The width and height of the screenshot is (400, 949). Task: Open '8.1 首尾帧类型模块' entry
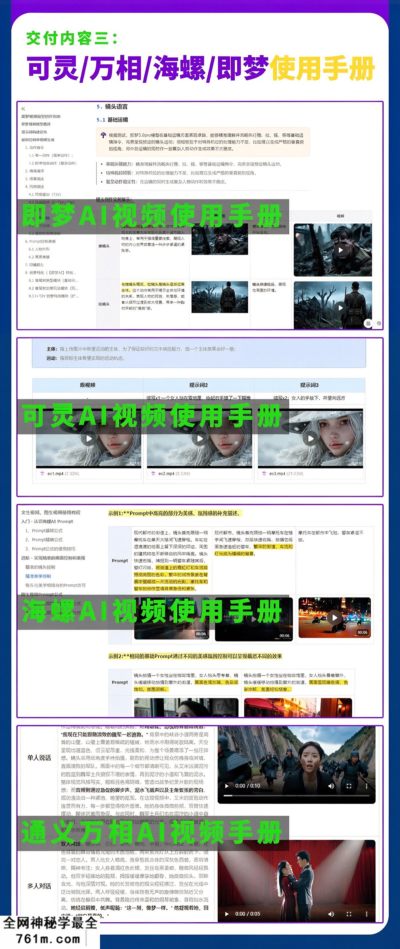53,280
